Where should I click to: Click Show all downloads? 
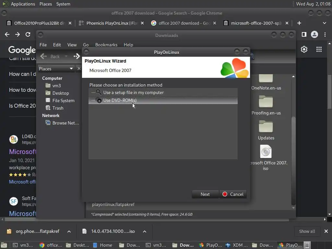[307, 231]
